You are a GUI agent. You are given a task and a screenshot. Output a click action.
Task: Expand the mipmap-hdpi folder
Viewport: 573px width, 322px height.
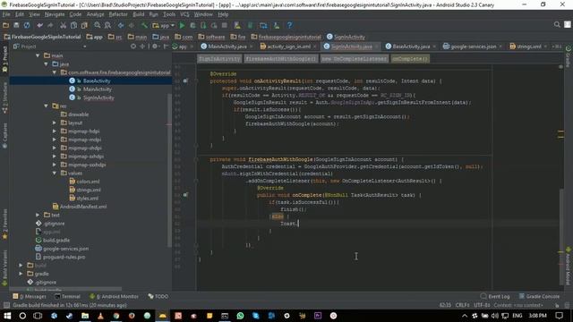[55, 131]
